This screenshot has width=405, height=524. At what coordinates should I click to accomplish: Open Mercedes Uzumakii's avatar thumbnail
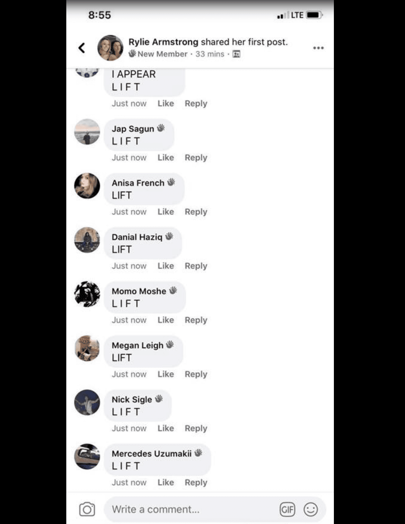[87, 457]
